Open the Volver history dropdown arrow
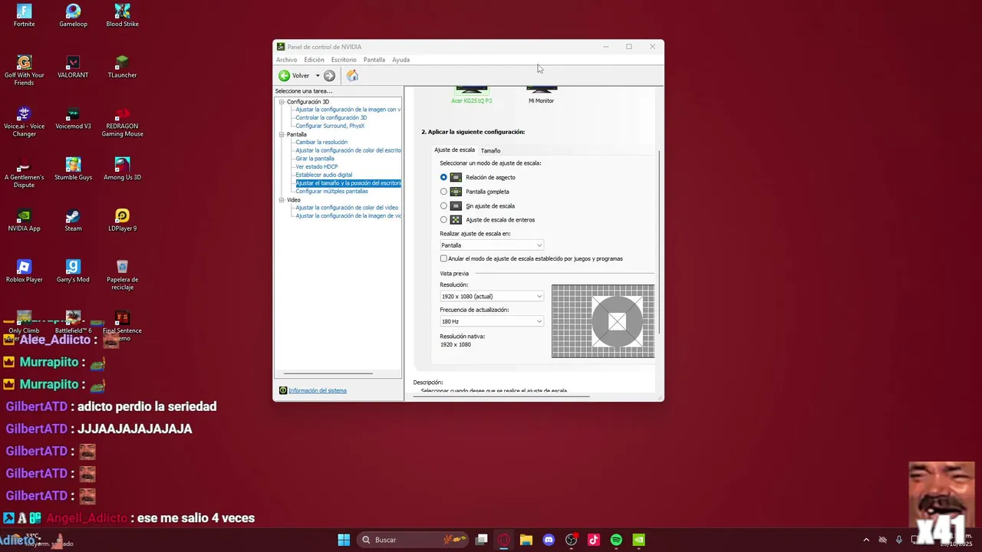The width and height of the screenshot is (982, 552). 318,76
